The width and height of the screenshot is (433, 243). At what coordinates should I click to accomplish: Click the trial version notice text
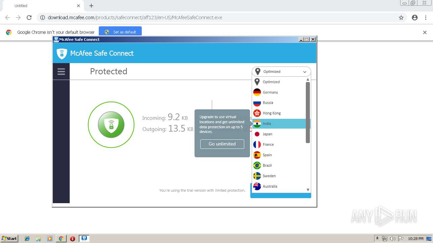tap(202, 190)
